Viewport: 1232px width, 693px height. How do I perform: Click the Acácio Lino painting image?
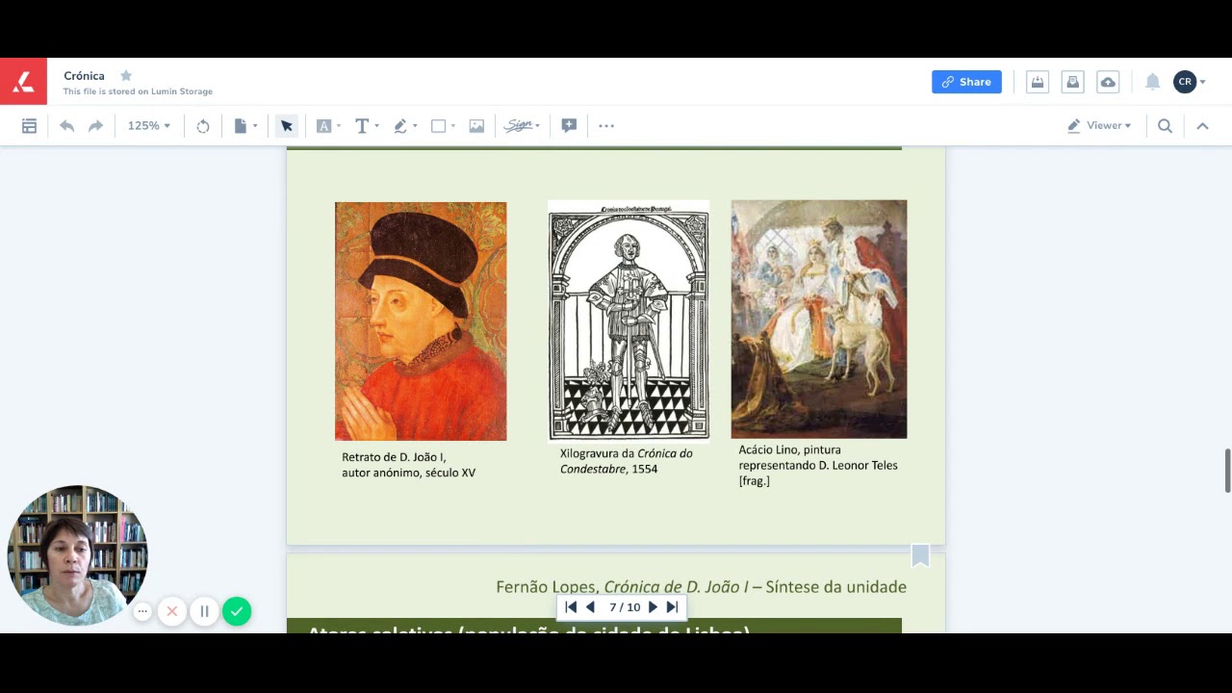(819, 319)
